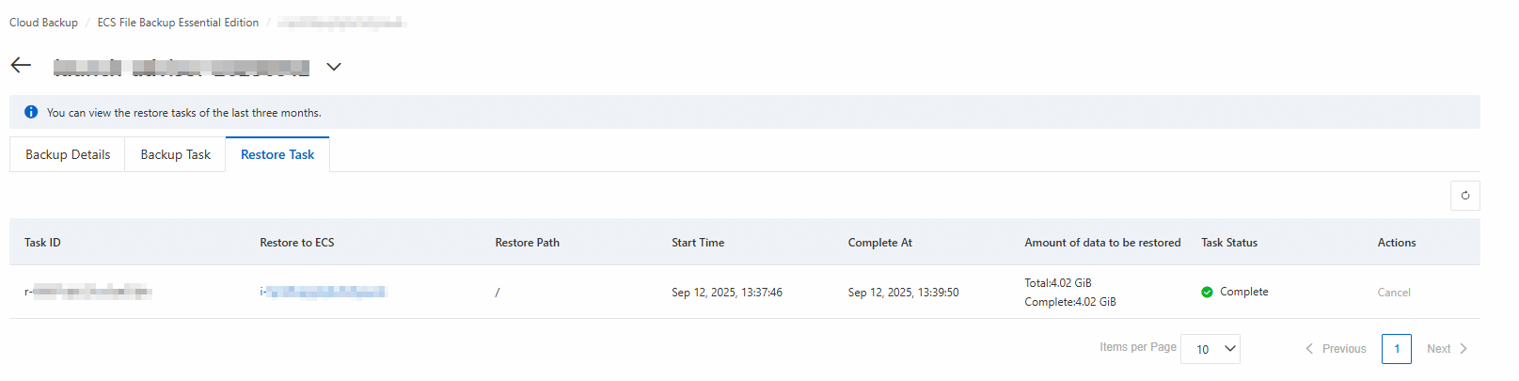Screen dimensions: 1519x381
Task: Expand the instance name chevron dropdown
Action: 333,67
